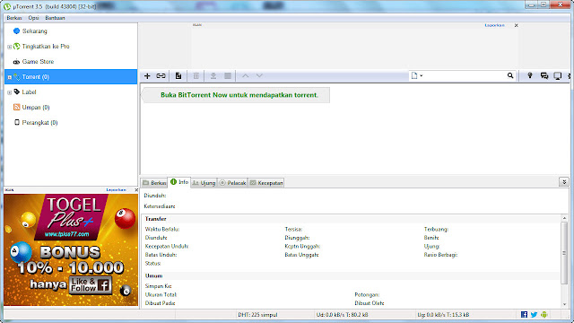Image resolution: width=574 pixels, height=323 pixels.
Task: Click the Start download arrow icon
Action: (213, 75)
